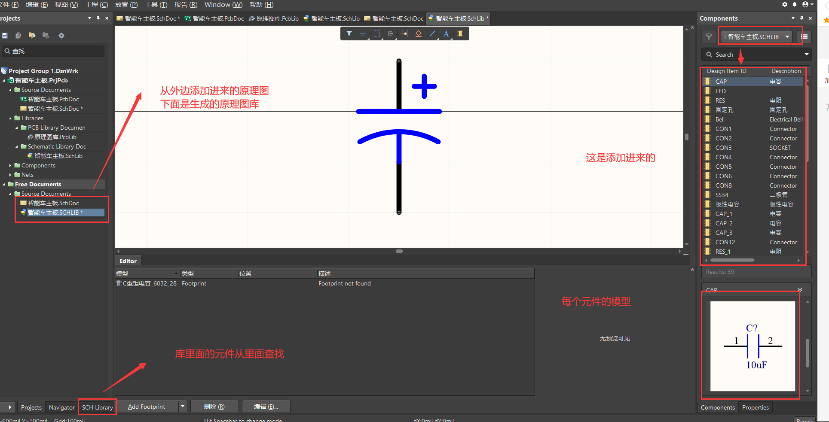Pin the Projects panel
829x422 pixels.
[98, 18]
